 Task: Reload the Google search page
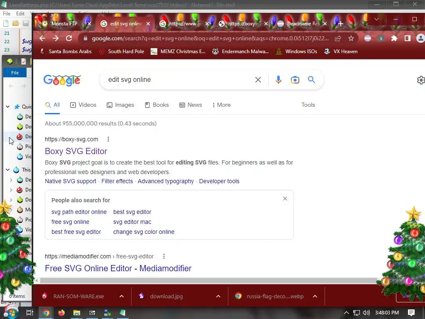click(69, 38)
